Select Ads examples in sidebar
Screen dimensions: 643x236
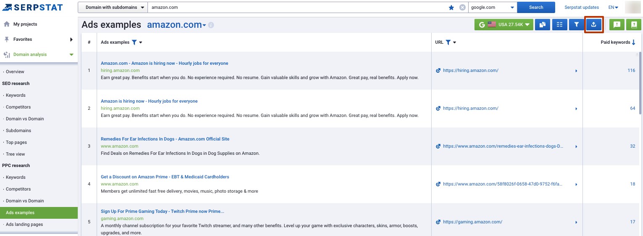coord(39,212)
